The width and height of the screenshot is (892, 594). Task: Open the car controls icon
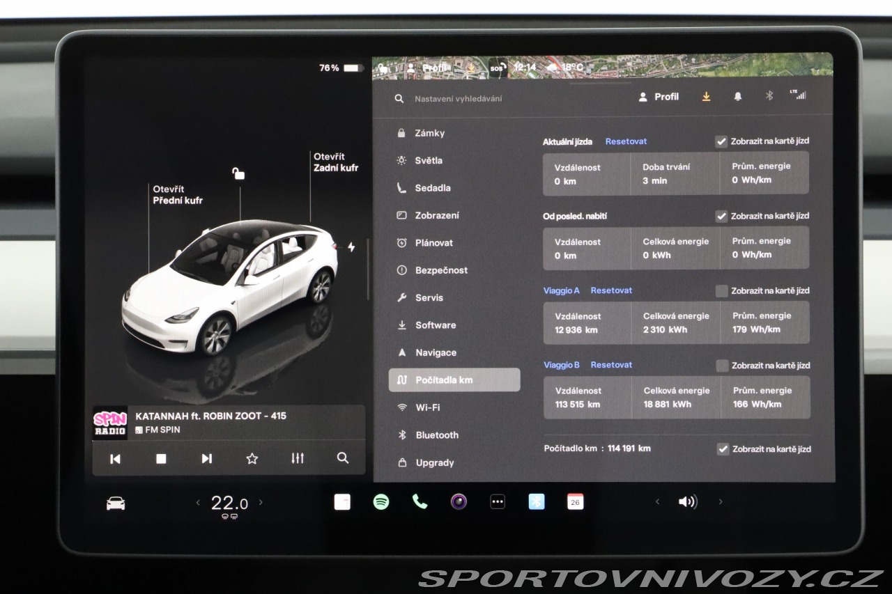click(116, 503)
